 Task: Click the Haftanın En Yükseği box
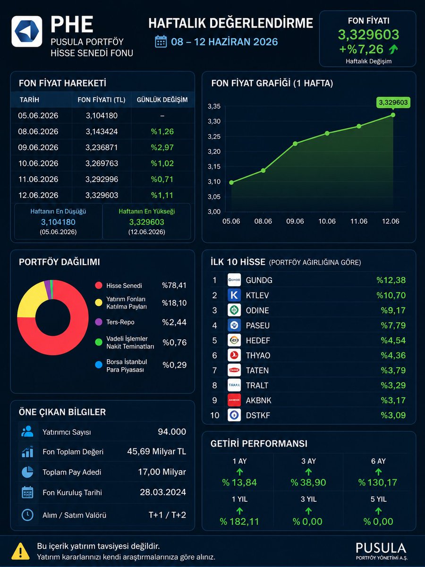tap(146, 222)
